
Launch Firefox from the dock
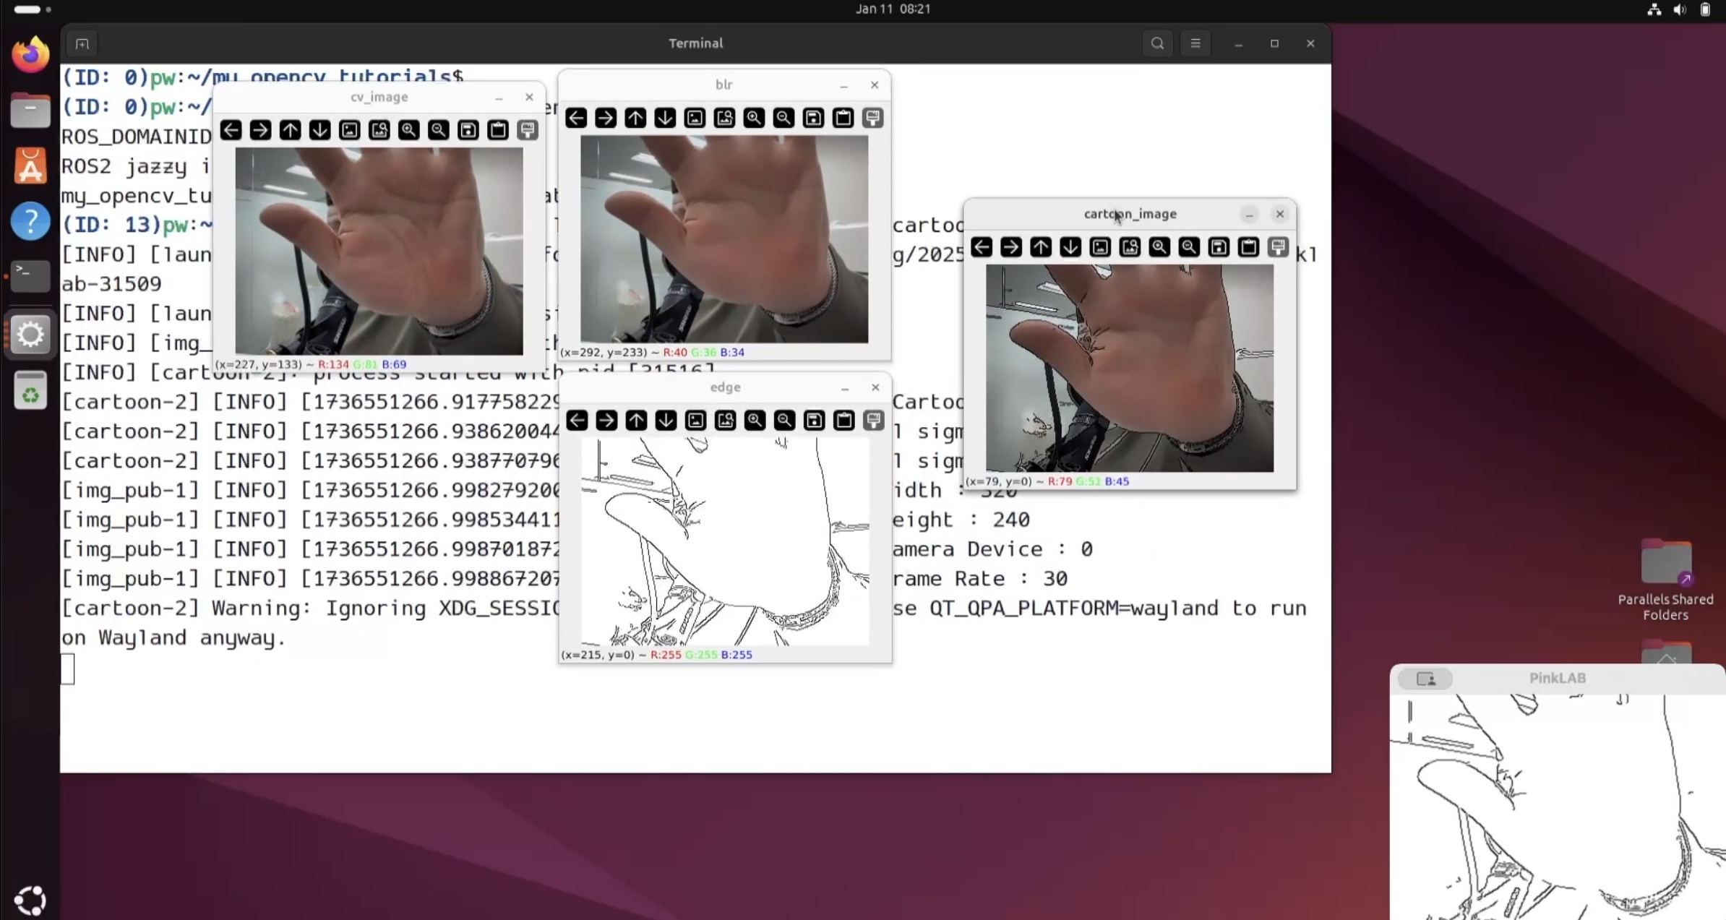point(30,55)
